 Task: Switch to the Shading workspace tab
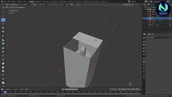[x=71, y=2]
